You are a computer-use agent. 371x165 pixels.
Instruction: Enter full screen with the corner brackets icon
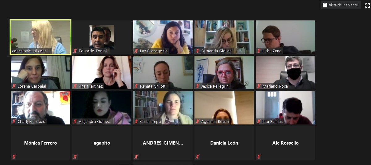pos(368,5)
